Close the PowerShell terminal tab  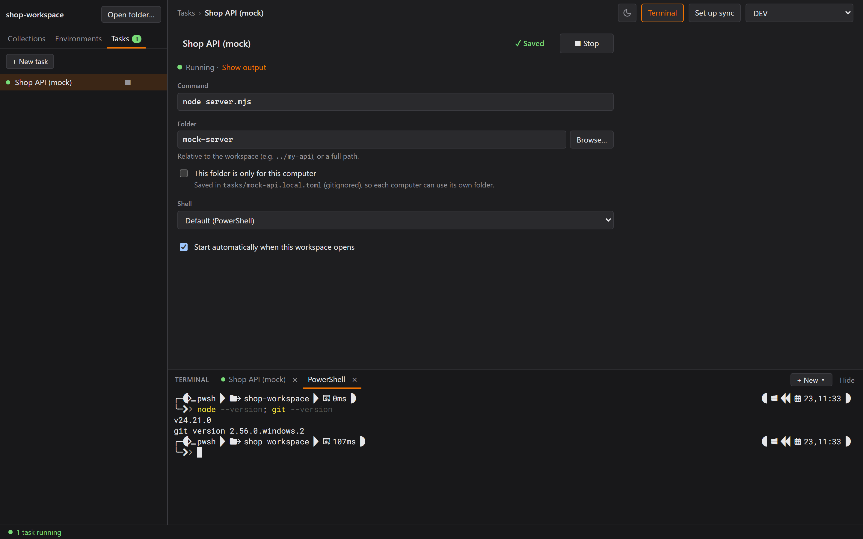[354, 380]
